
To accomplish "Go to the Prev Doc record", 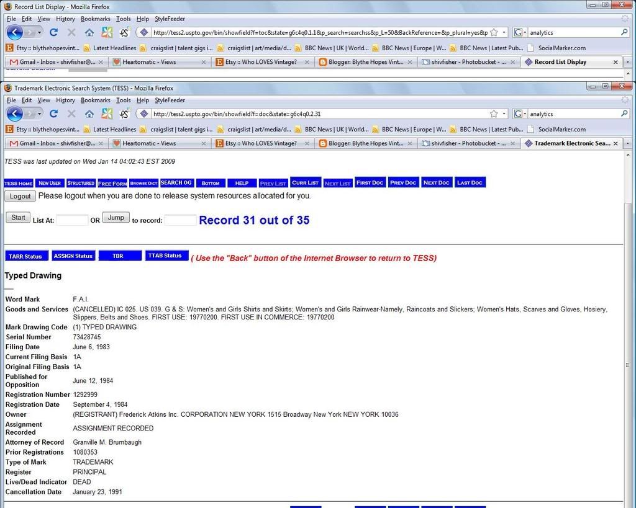I will pyautogui.click(x=403, y=183).
